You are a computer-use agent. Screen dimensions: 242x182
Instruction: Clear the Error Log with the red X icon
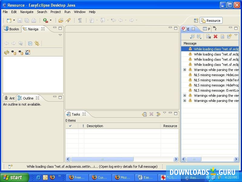coord(215,36)
